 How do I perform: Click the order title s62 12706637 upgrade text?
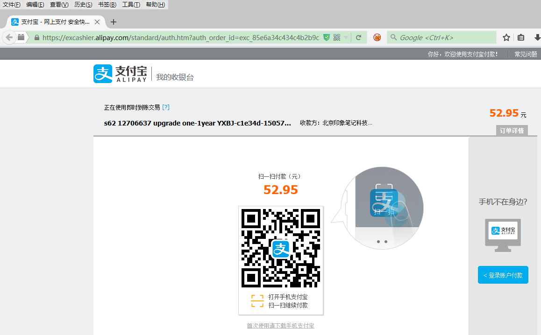(x=197, y=123)
